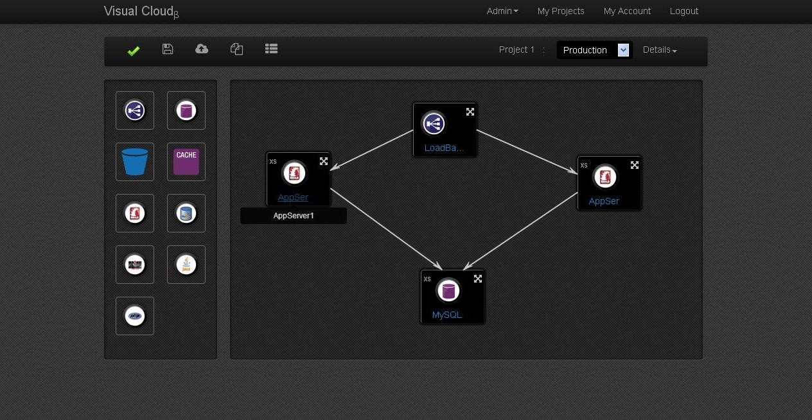Go to My Projects in the navigation bar
Screen dimensions: 812x420
point(561,11)
